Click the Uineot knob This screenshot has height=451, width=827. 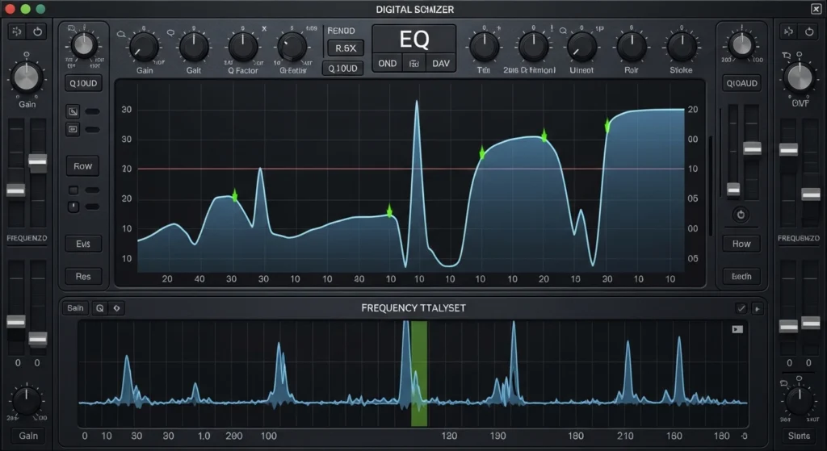point(581,47)
